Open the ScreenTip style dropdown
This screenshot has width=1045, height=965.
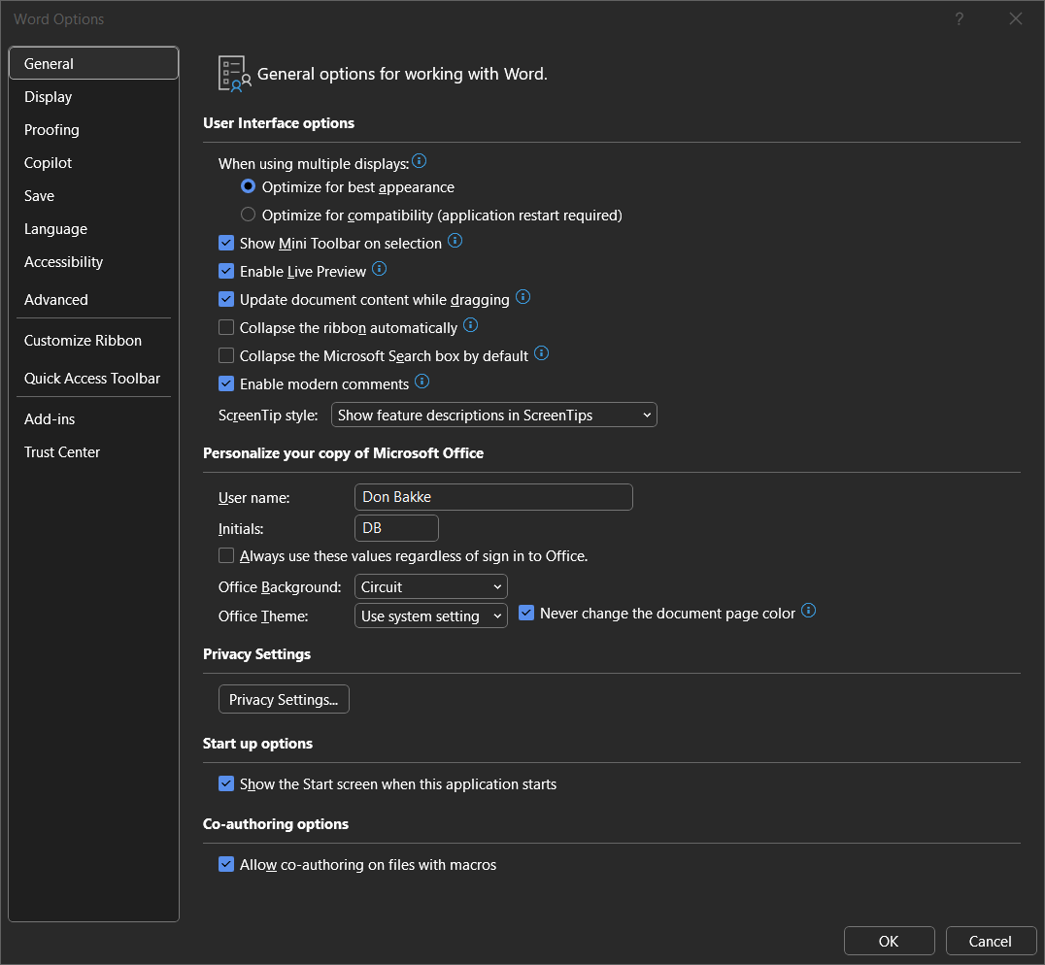click(x=494, y=415)
